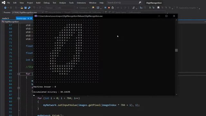Open the Test menu
The image size is (206, 116).
coord(54,3)
